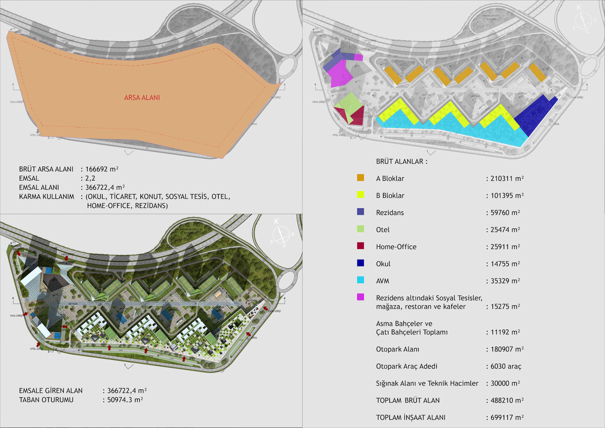Click the TOPLAM İNŞAAT ALANI value 699117 m²

click(x=507, y=418)
